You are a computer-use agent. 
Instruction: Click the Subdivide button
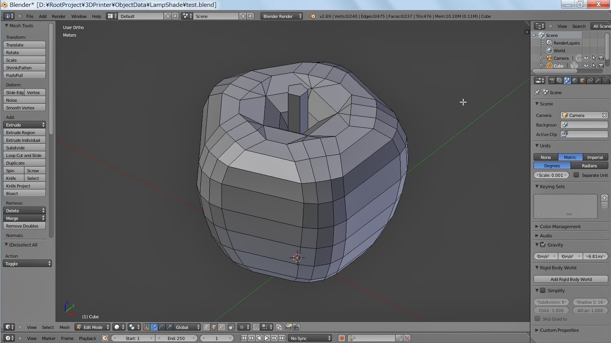tap(24, 148)
